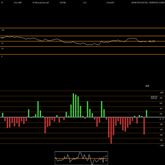Click the '-100' label on MR axis
Screen dimensions: 165x165
pyautogui.click(x=162, y=146)
